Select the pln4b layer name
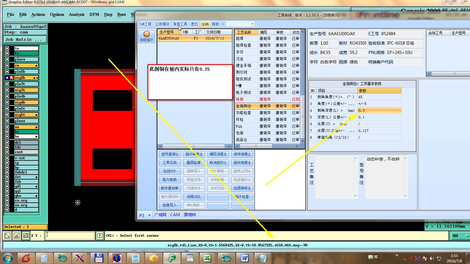Screen dimensions: 470x264 point(26,96)
